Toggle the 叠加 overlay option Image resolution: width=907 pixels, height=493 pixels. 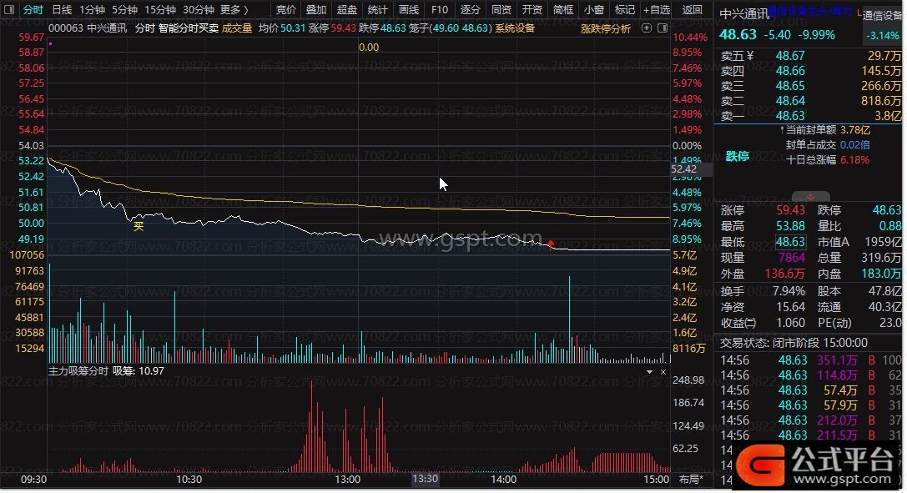316,10
